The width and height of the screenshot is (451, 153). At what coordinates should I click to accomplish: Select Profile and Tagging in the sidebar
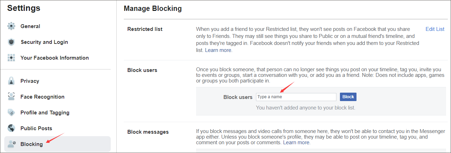pyautogui.click(x=45, y=113)
